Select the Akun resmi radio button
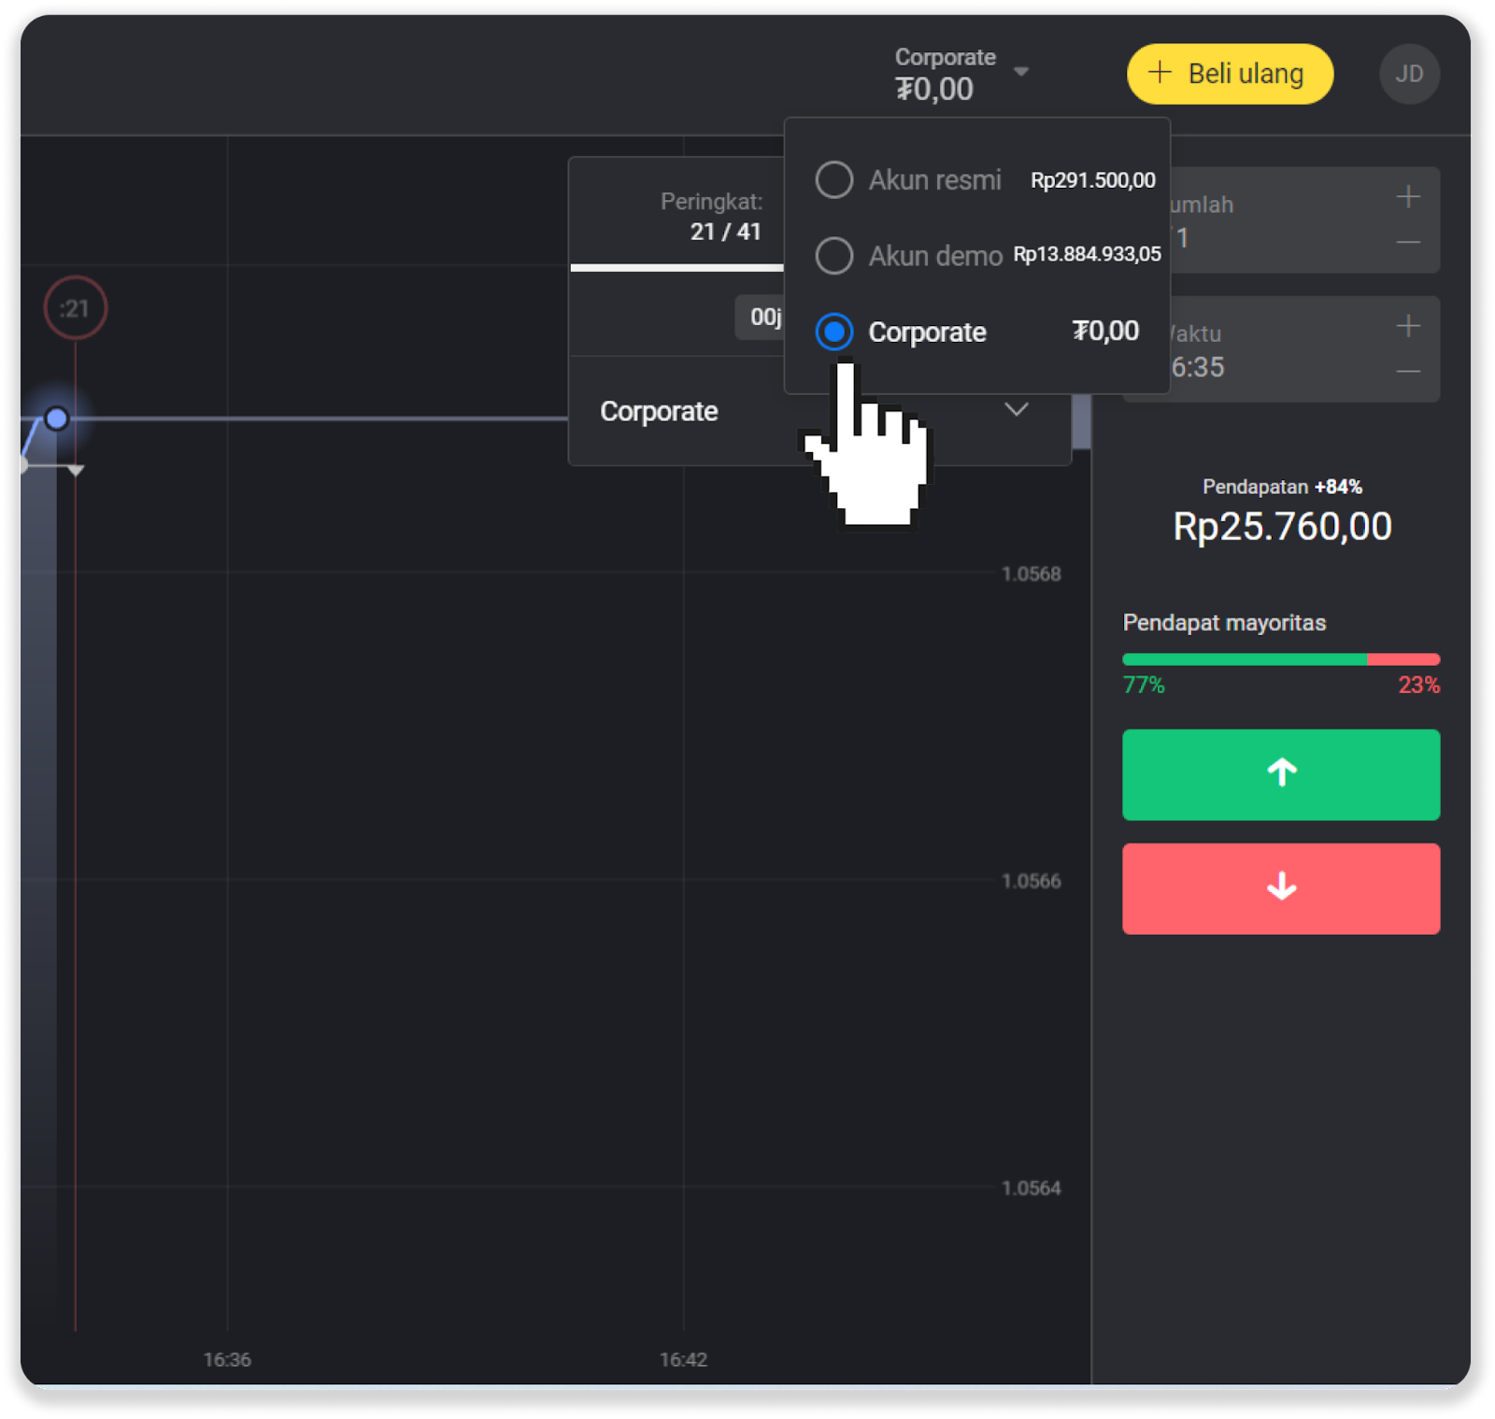The image size is (1495, 1419). [x=833, y=179]
